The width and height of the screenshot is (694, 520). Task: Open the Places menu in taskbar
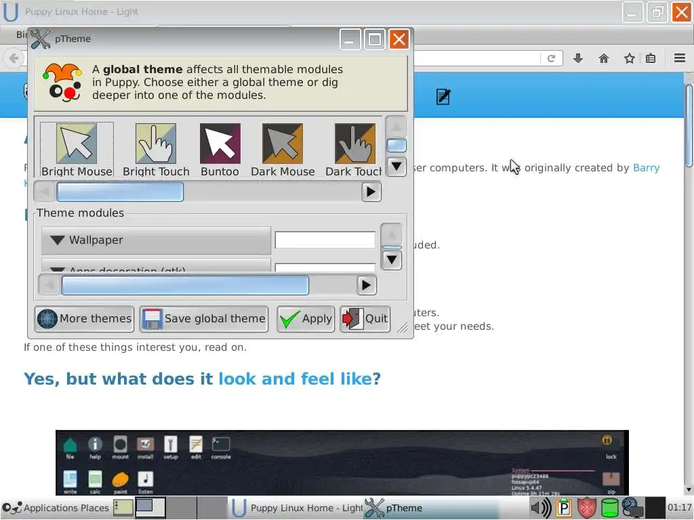point(96,508)
